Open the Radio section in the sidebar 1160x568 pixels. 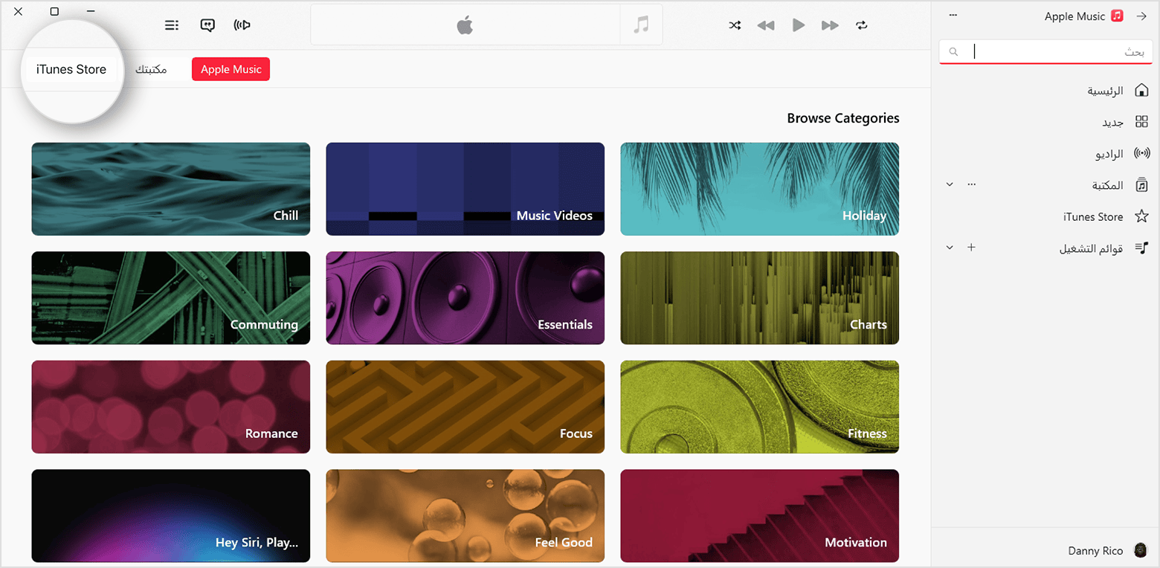(1109, 153)
